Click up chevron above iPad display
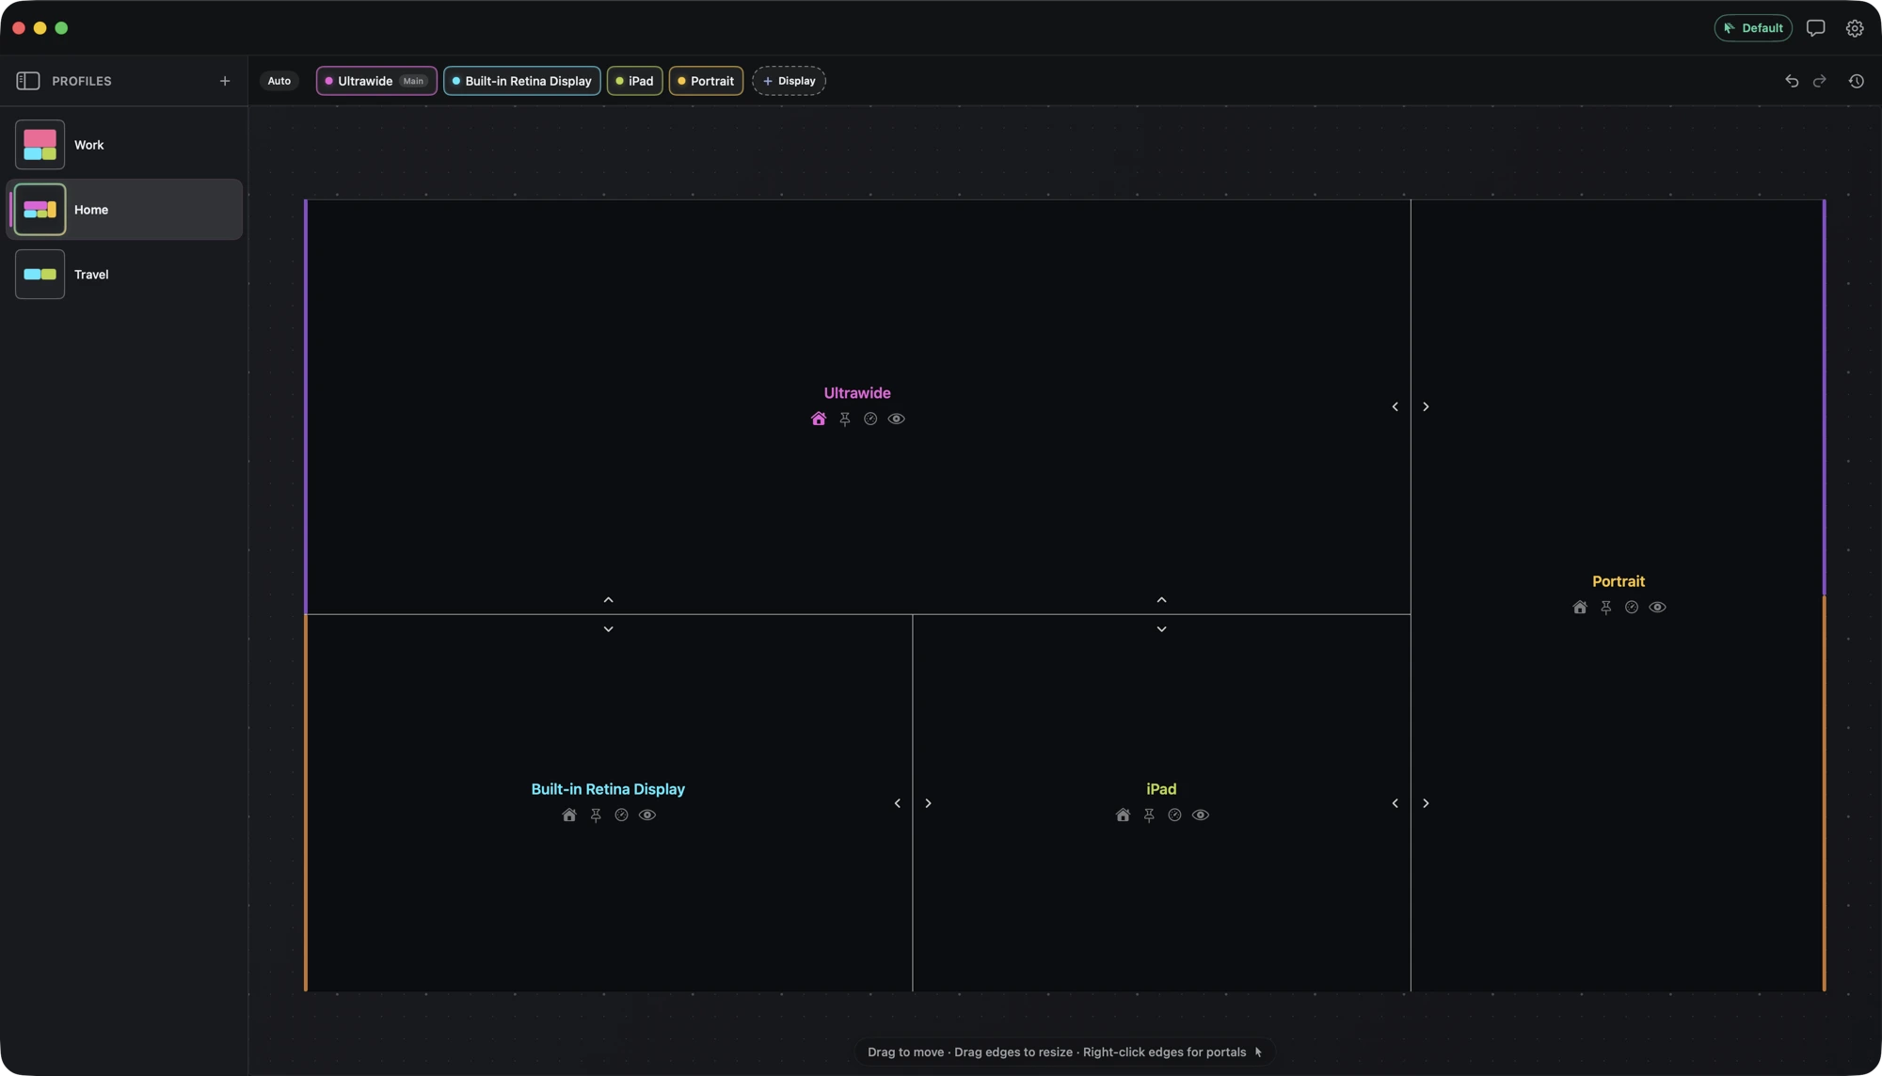 point(1162,600)
